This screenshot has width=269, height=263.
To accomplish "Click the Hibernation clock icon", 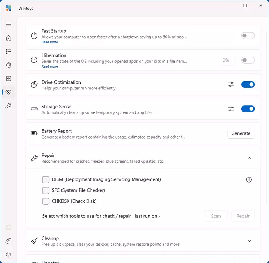I will point(34,60).
